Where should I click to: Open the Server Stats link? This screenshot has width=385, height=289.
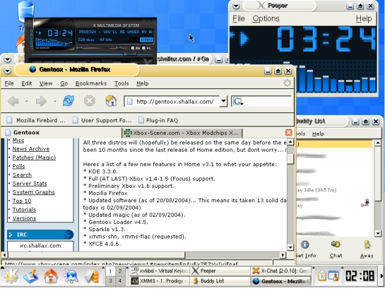(29, 184)
